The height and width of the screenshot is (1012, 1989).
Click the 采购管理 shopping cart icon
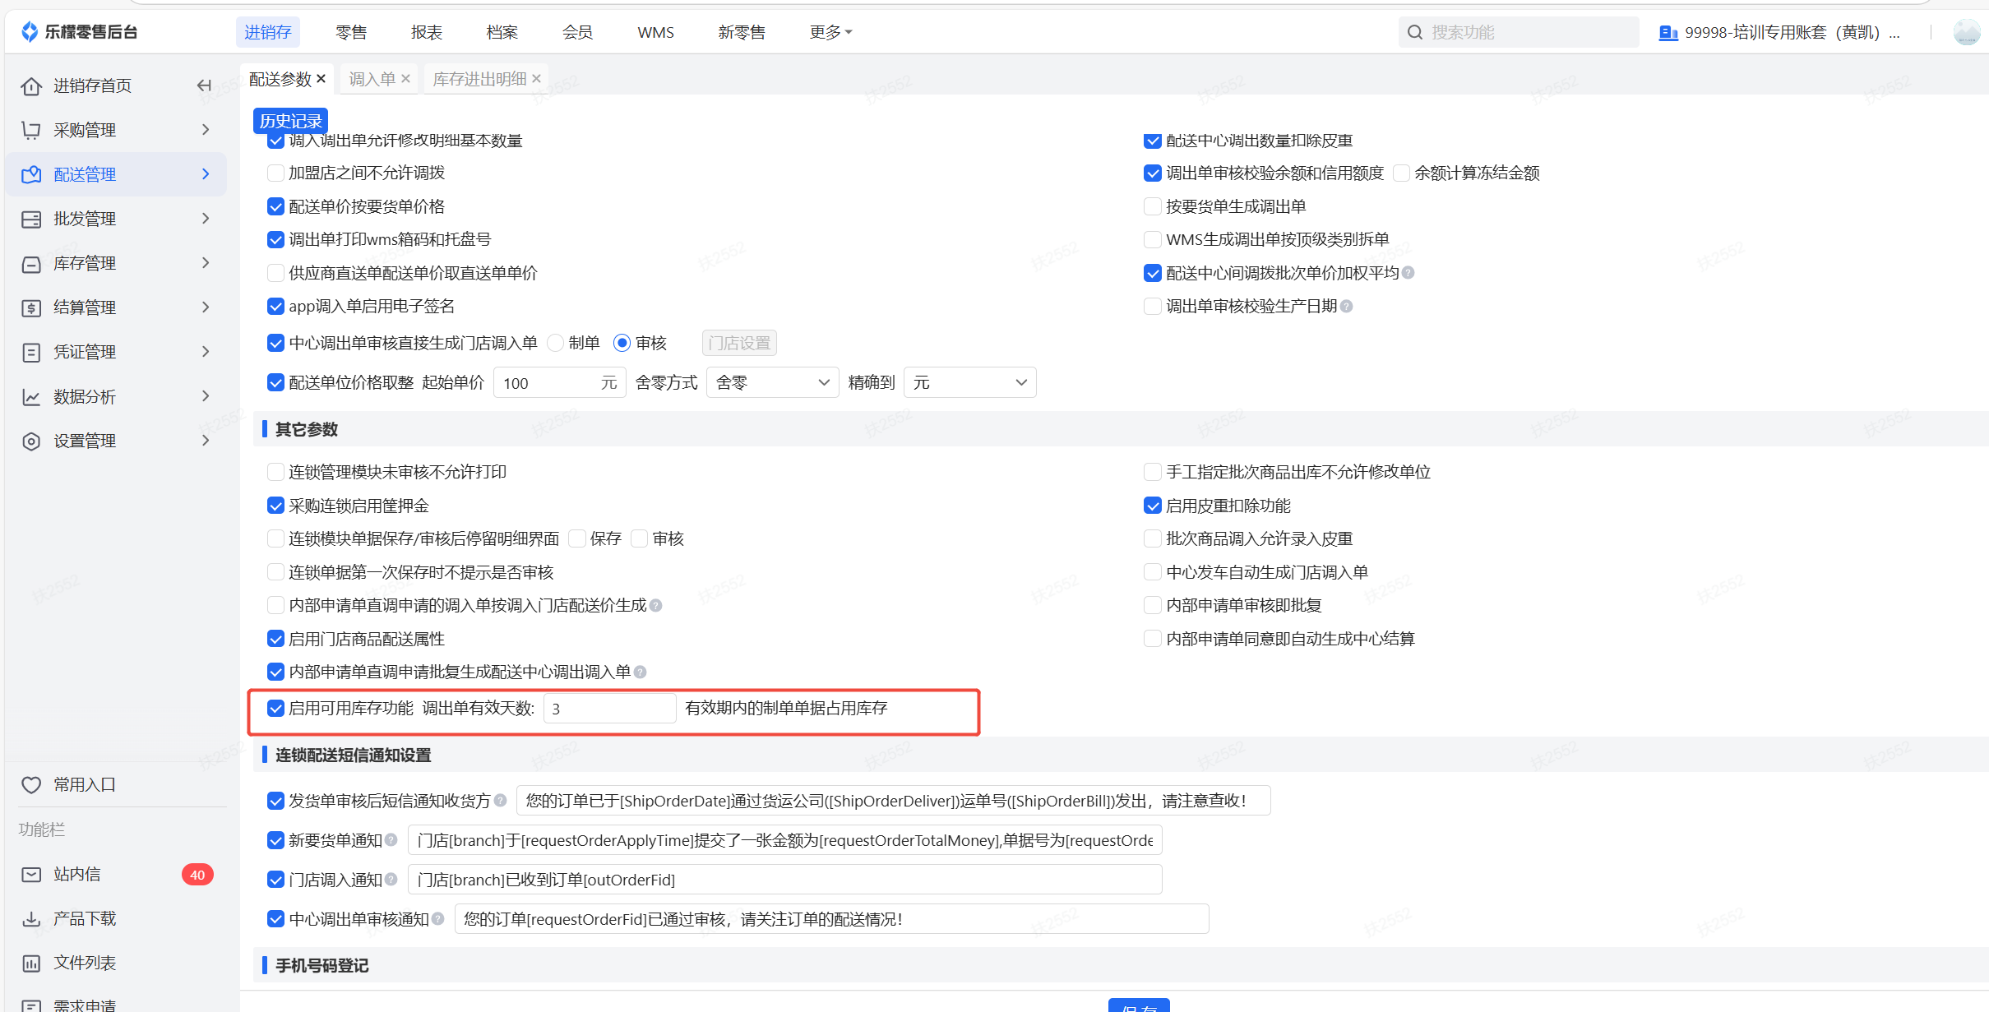(31, 130)
